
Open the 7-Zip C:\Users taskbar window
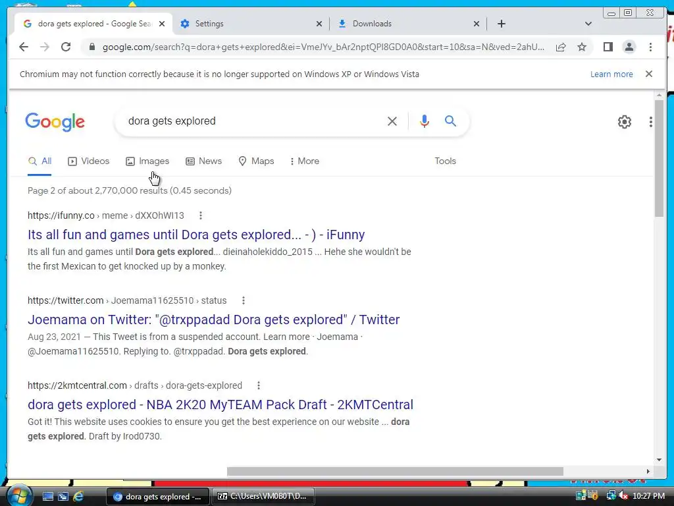click(263, 496)
